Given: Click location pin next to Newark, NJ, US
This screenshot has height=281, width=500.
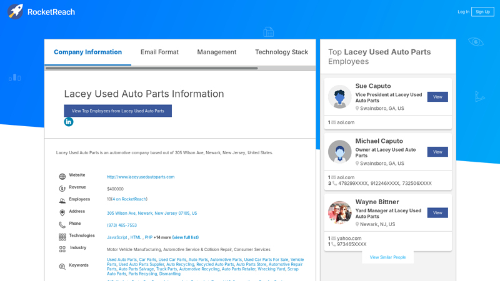Looking at the screenshot, I should point(357,224).
